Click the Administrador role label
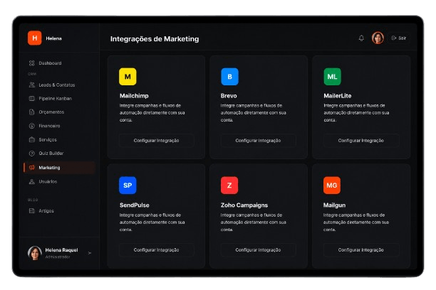The width and height of the screenshot is (436, 290). 58,257
